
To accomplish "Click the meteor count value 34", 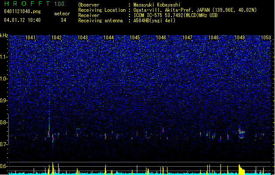I will (63, 20).
